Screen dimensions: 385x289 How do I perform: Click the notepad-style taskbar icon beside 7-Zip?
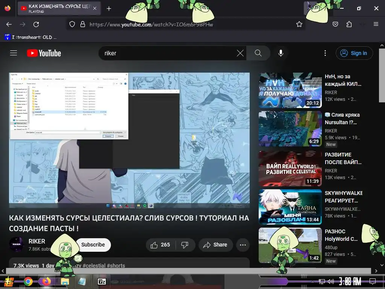[x=82, y=281]
